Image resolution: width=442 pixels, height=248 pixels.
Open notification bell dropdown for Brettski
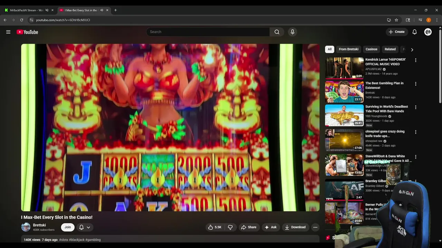pos(85,227)
